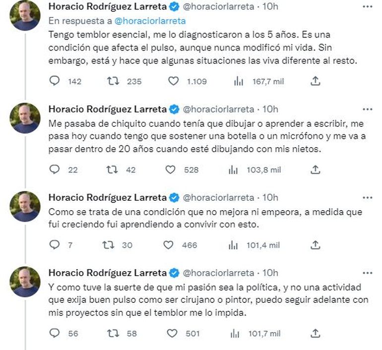382x350 pixels.
Task: Like the tweet with 528 likes
Action: pyautogui.click(x=170, y=170)
